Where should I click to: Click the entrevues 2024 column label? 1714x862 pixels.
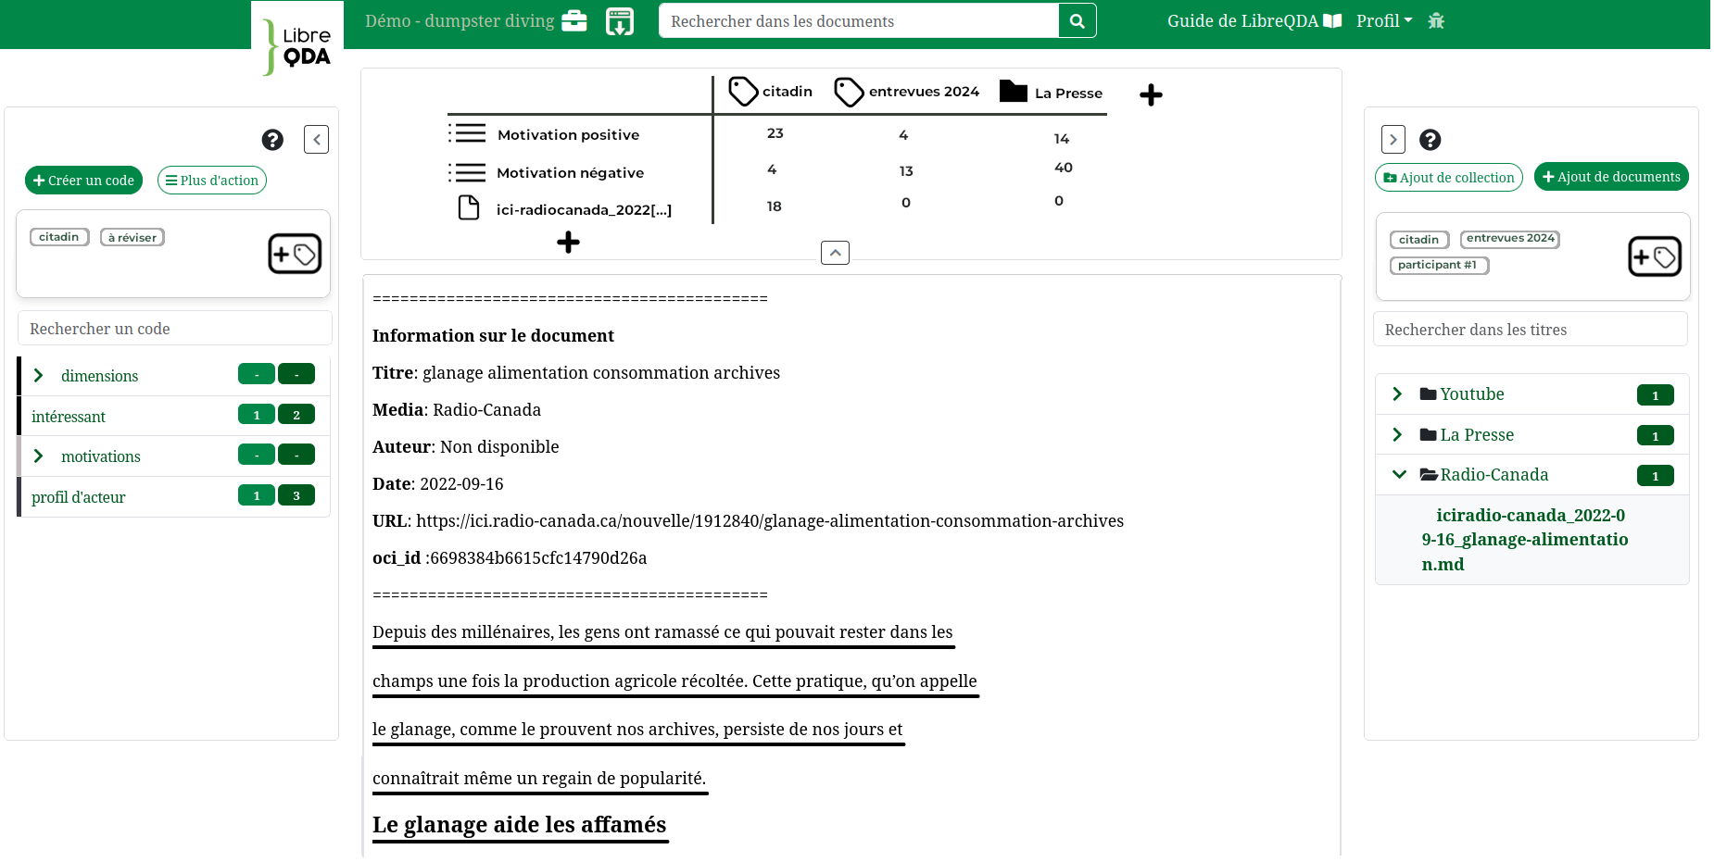[925, 92]
